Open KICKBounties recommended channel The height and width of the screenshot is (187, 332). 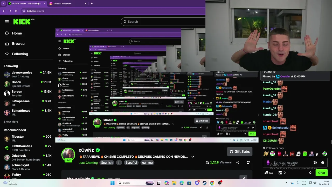27,148
